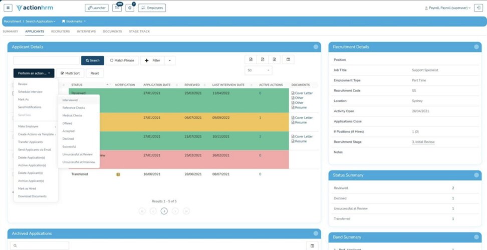Click the logout icon at top right
The image size is (487, 250).
pyautogui.click(x=478, y=7)
